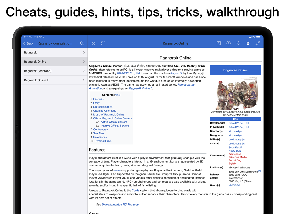Toggle fullscreen view icon

click(x=103, y=43)
